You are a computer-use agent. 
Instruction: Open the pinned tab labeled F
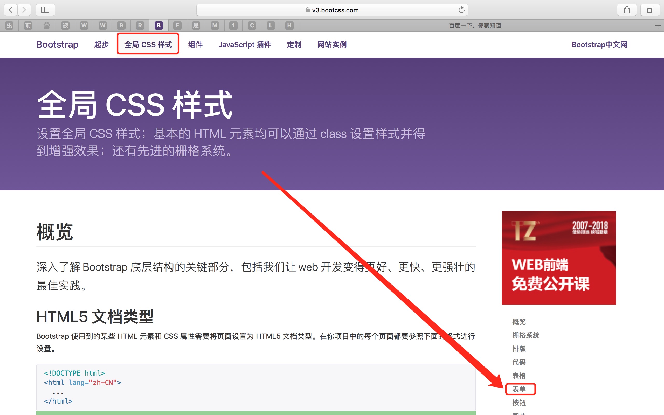[177, 25]
